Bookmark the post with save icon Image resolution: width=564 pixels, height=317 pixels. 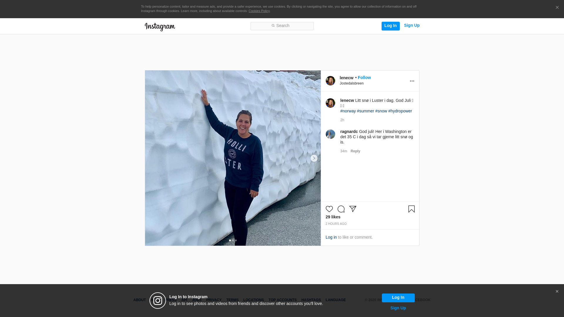pyautogui.click(x=411, y=209)
